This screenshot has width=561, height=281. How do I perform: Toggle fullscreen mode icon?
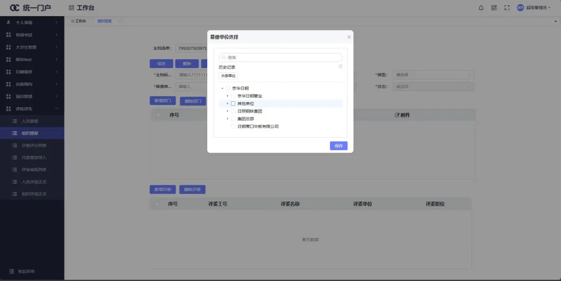[507, 8]
